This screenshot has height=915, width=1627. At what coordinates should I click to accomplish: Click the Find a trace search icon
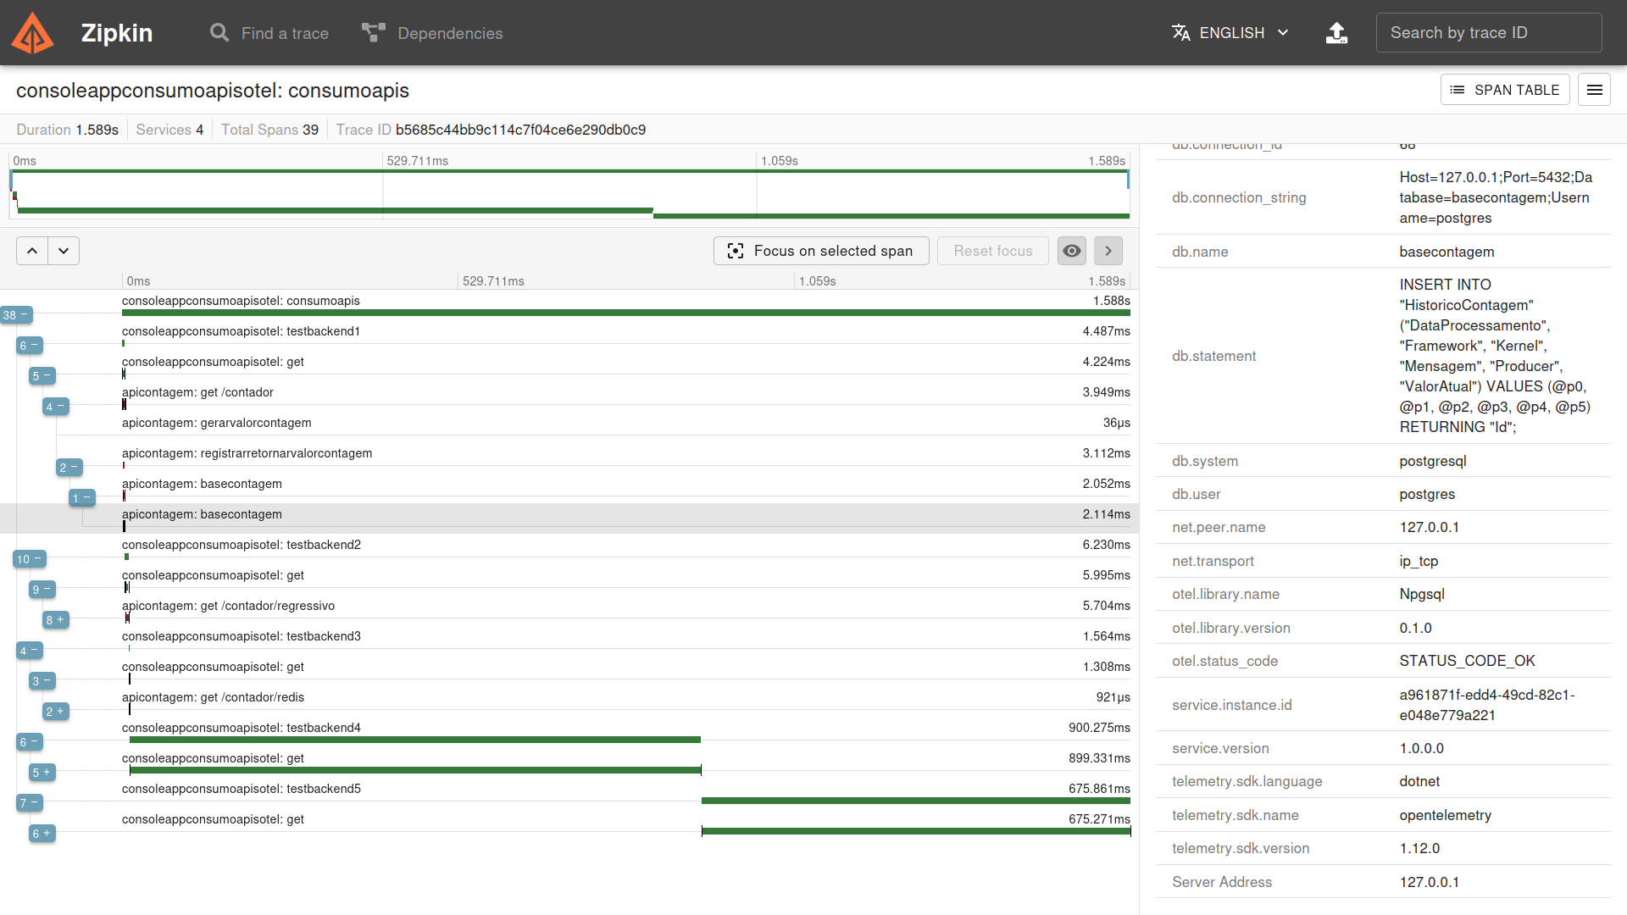219,33
